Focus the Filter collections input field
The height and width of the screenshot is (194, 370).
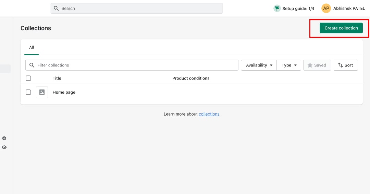(132, 65)
